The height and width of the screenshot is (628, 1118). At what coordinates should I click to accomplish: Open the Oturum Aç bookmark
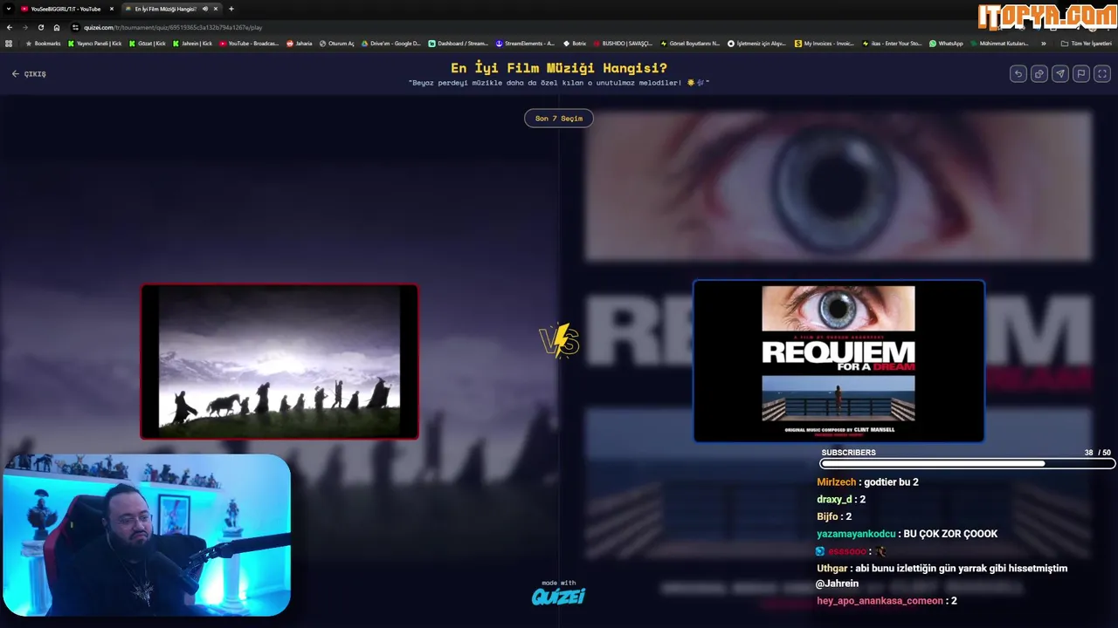[337, 43]
